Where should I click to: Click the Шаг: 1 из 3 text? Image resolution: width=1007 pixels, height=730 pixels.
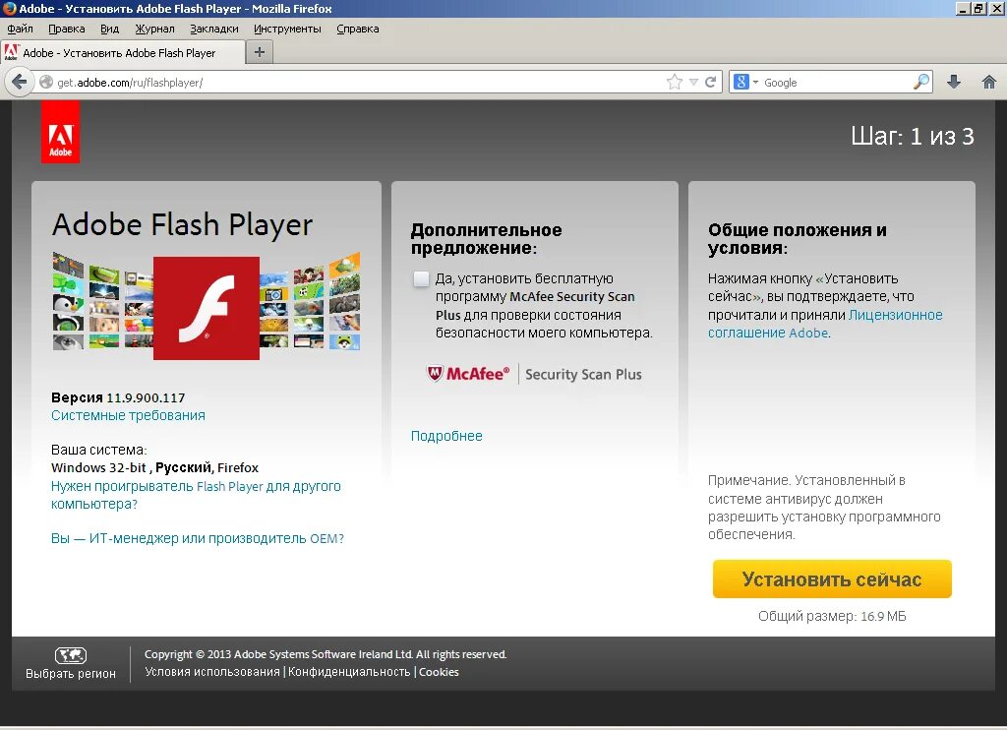point(912,136)
